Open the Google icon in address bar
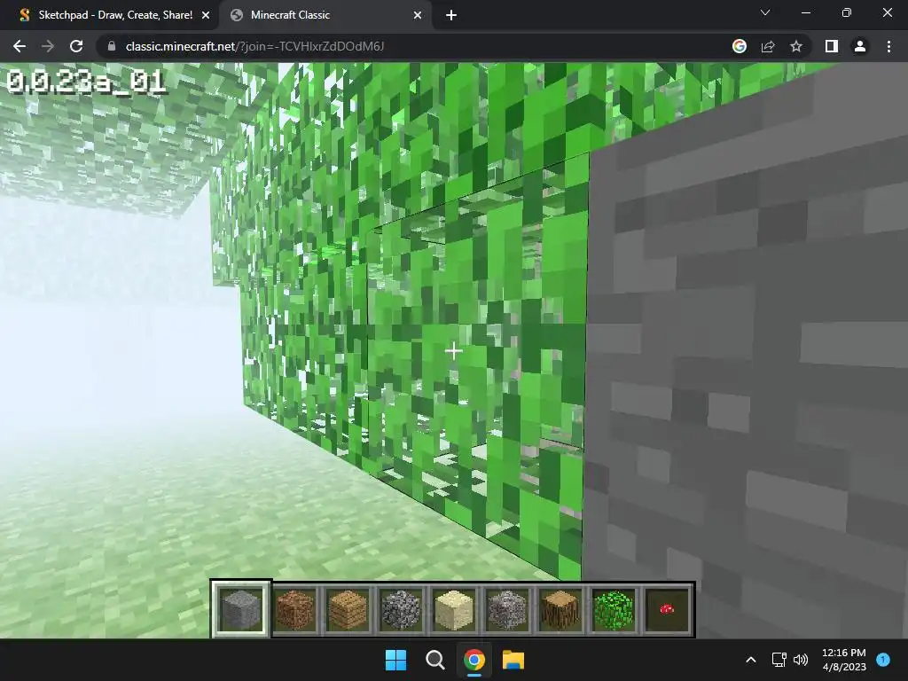The width and height of the screenshot is (908, 681). (740, 46)
